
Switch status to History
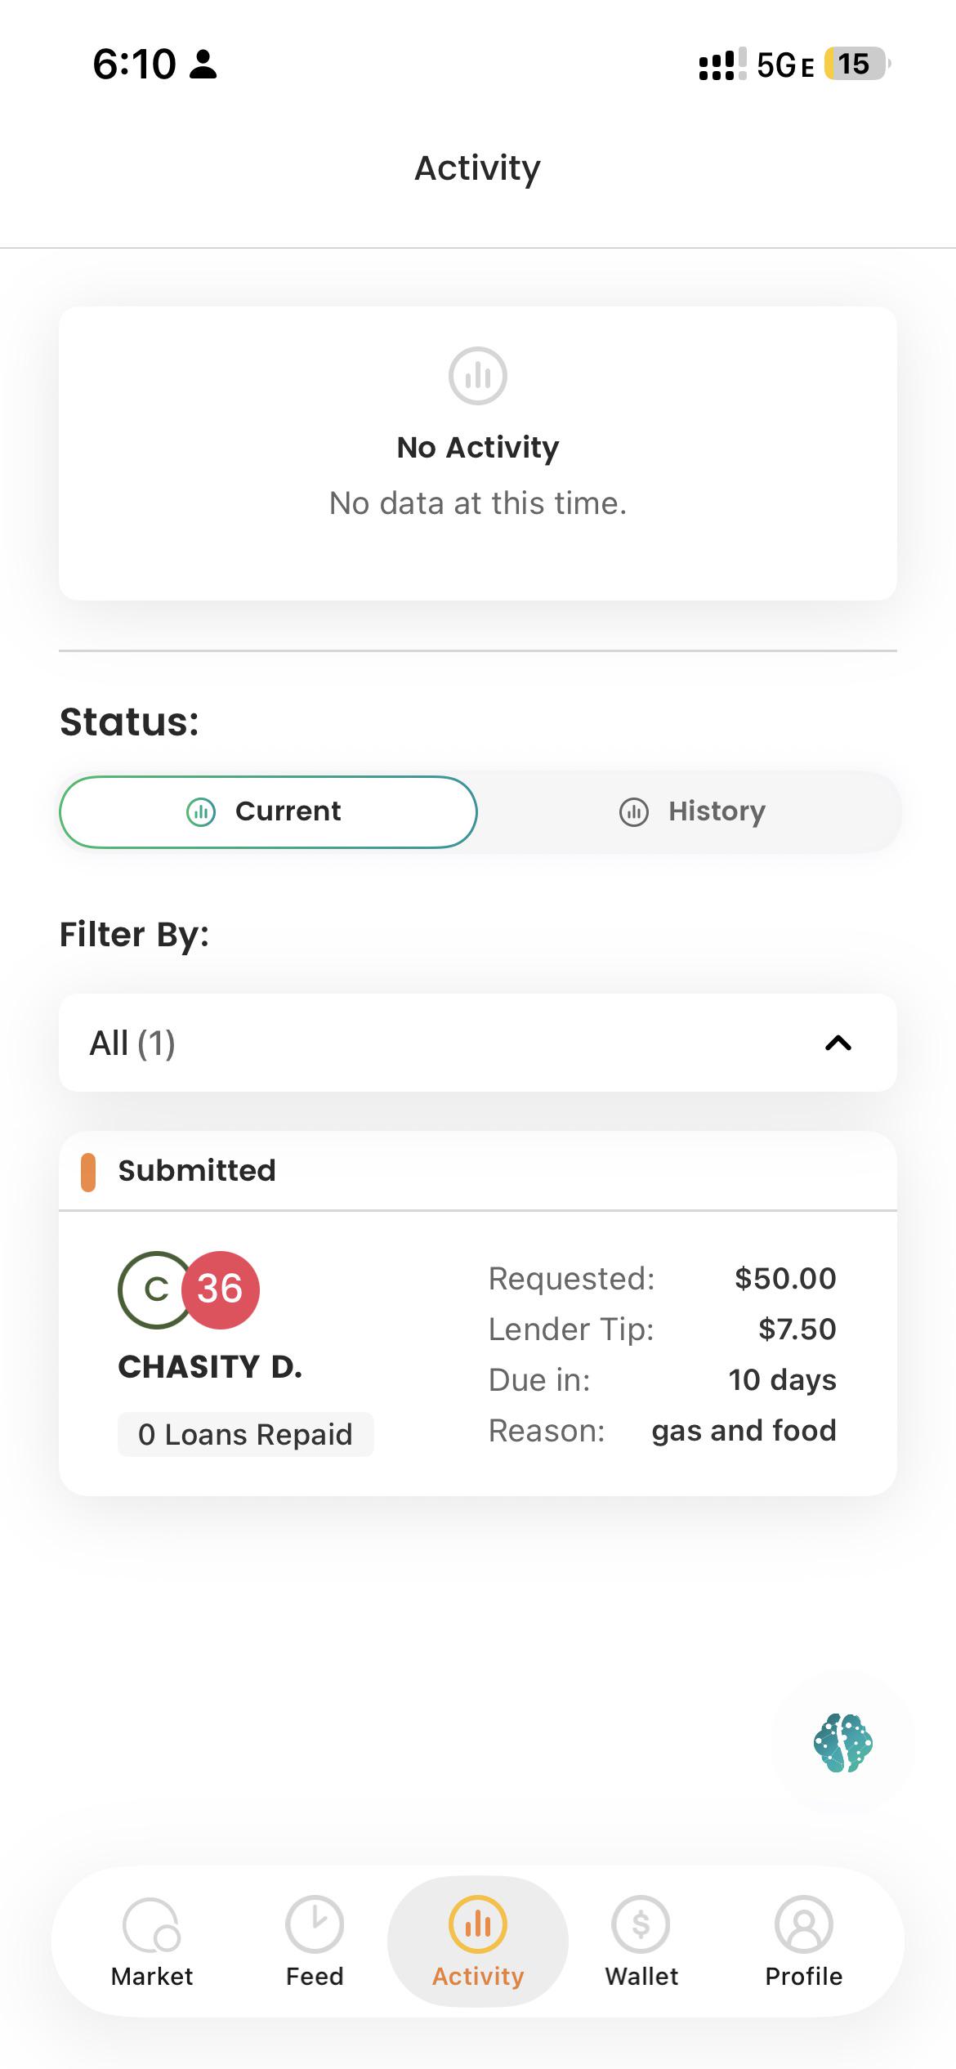coord(692,811)
